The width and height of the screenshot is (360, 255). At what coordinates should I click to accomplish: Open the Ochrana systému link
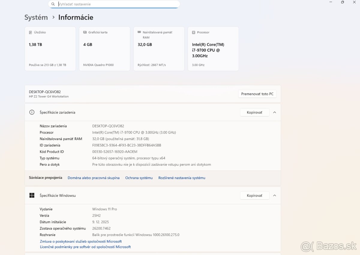pyautogui.click(x=139, y=178)
